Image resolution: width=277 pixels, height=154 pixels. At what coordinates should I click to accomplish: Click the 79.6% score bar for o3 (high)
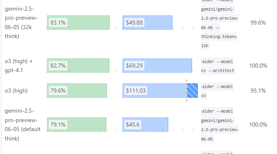click(77, 91)
